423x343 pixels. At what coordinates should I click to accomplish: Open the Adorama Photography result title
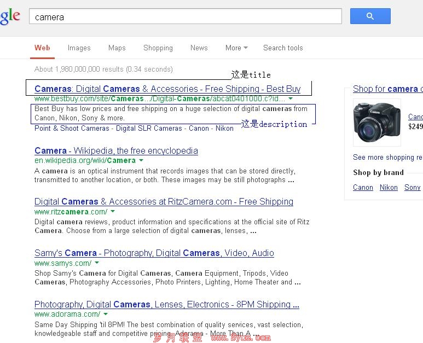167,304
